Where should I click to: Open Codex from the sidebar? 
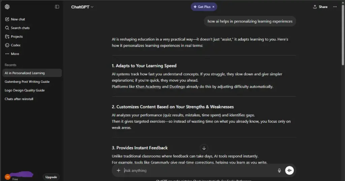coord(13,45)
